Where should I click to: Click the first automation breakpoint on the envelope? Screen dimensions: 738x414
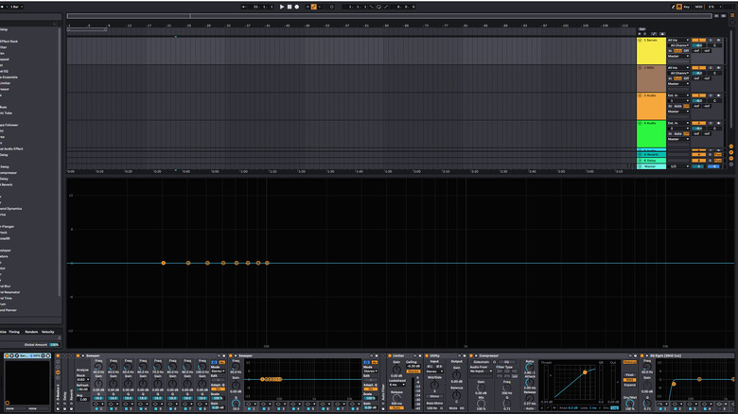(x=164, y=263)
